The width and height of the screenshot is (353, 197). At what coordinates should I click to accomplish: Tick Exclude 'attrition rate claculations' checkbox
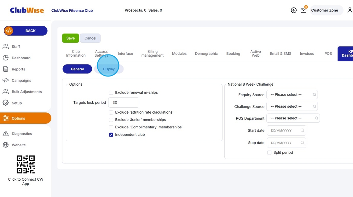tap(111, 112)
